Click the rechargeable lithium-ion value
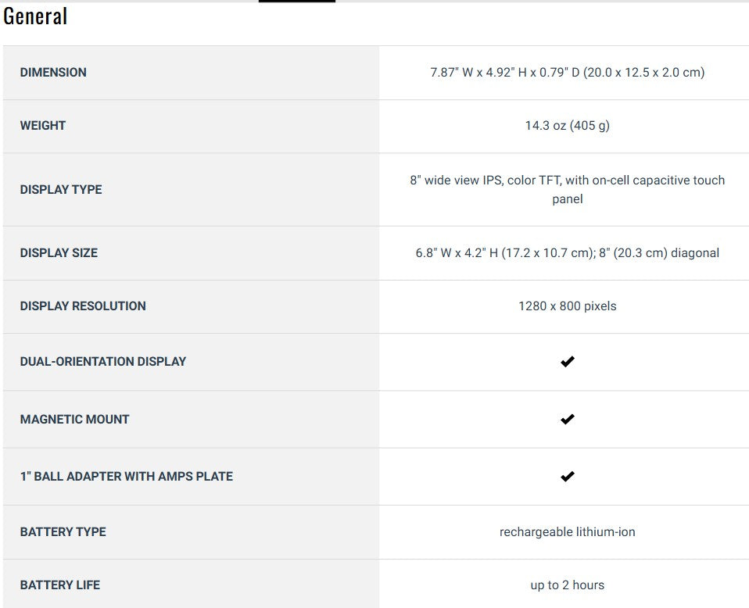This screenshot has height=608, width=749. [x=567, y=532]
